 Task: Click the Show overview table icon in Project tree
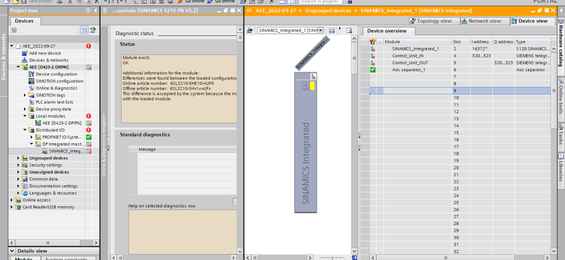(84, 30)
